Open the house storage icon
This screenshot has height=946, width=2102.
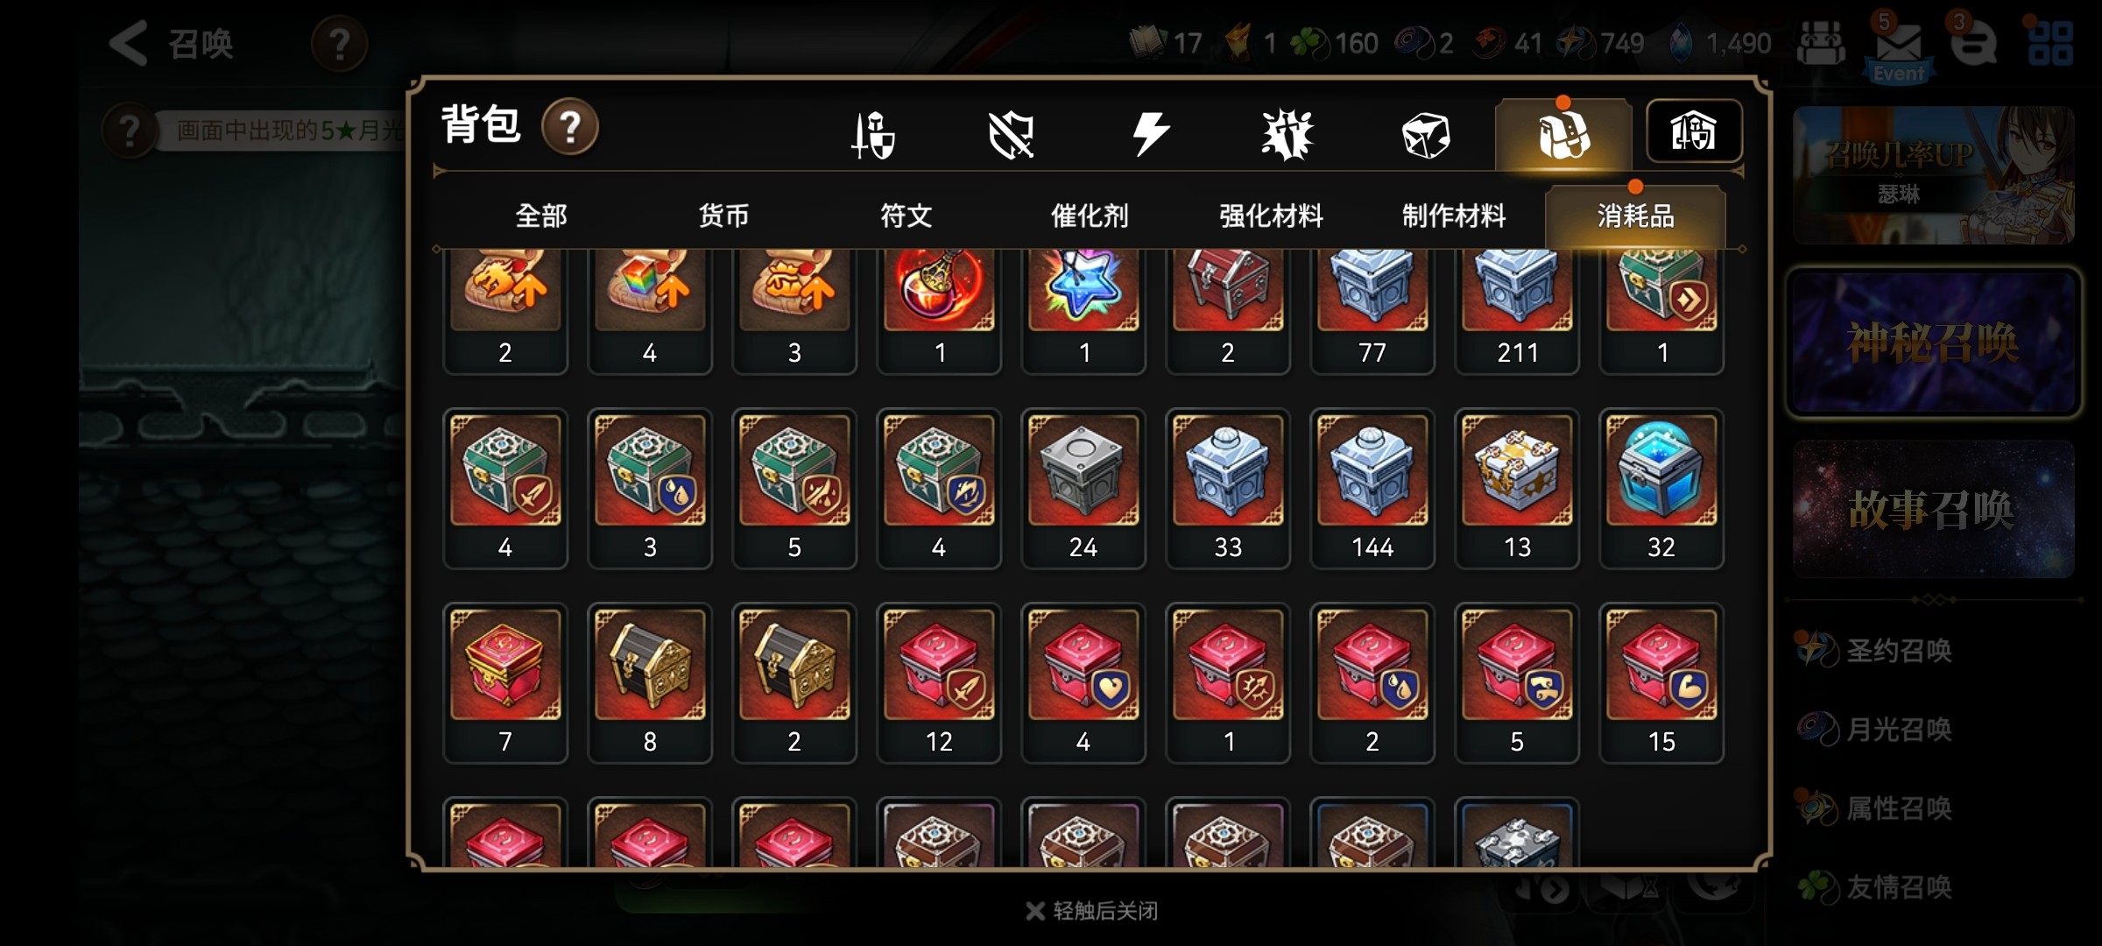click(x=1694, y=131)
